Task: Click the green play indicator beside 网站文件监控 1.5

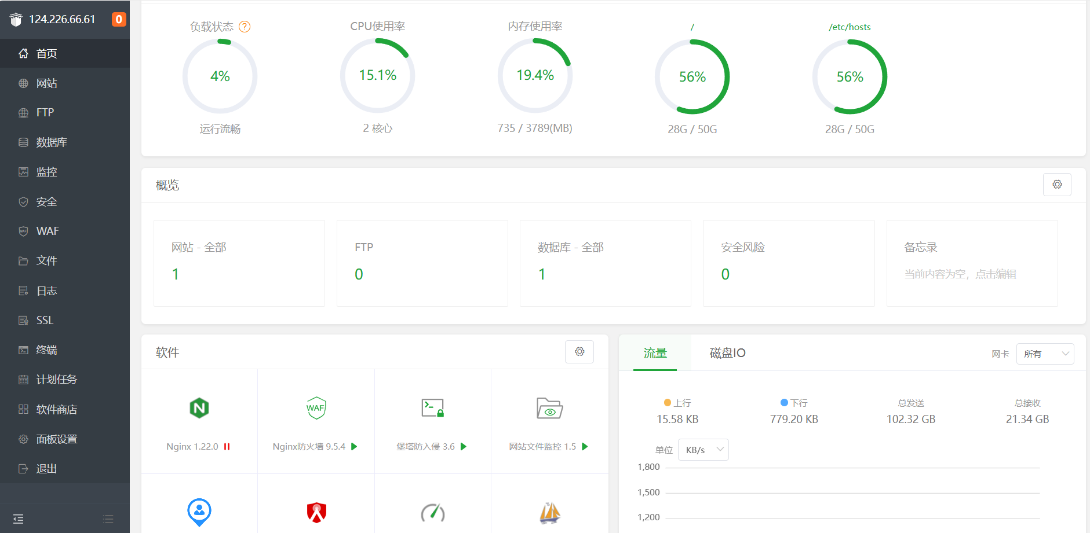Action: pos(585,447)
